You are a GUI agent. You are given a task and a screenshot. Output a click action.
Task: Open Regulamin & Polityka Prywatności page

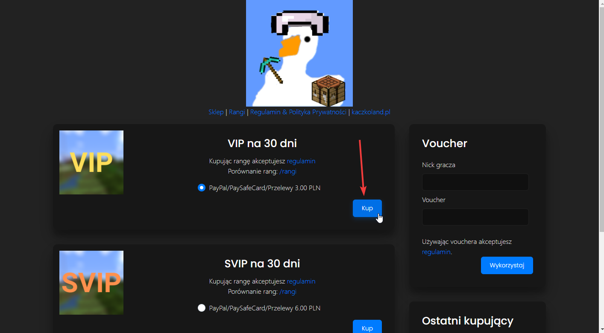pos(298,112)
